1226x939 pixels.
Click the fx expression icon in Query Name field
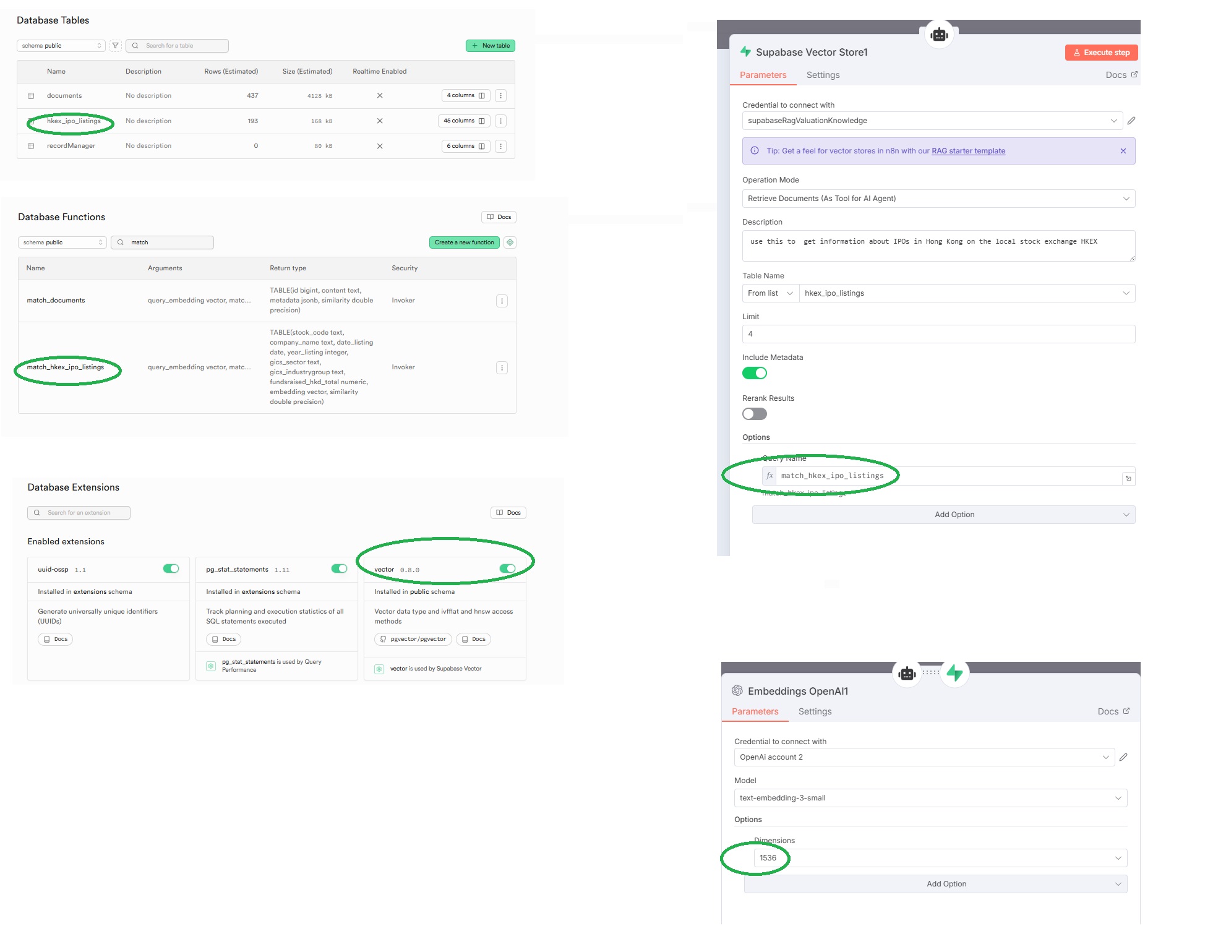coord(769,476)
